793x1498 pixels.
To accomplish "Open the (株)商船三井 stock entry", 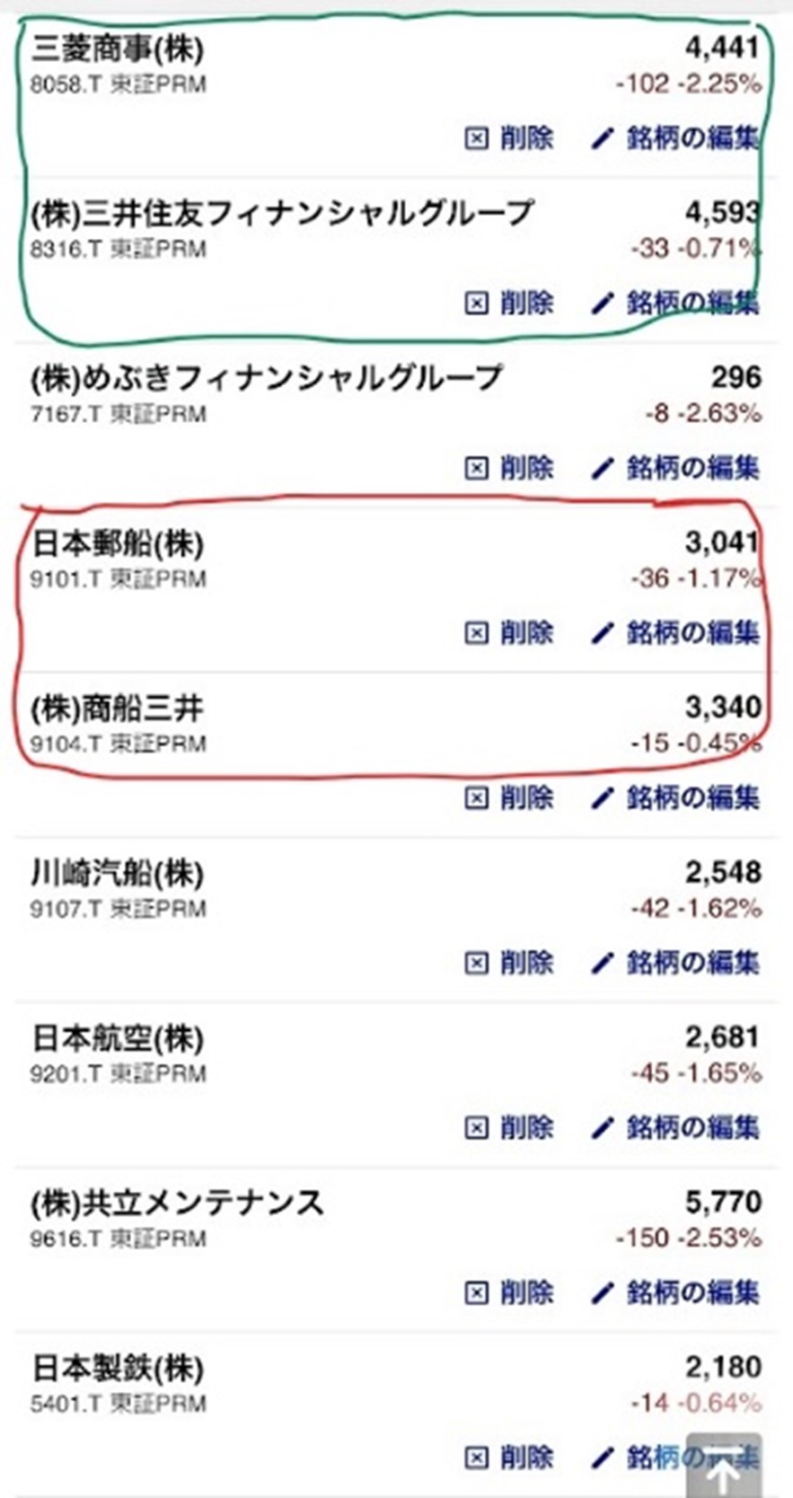I will tap(118, 709).
